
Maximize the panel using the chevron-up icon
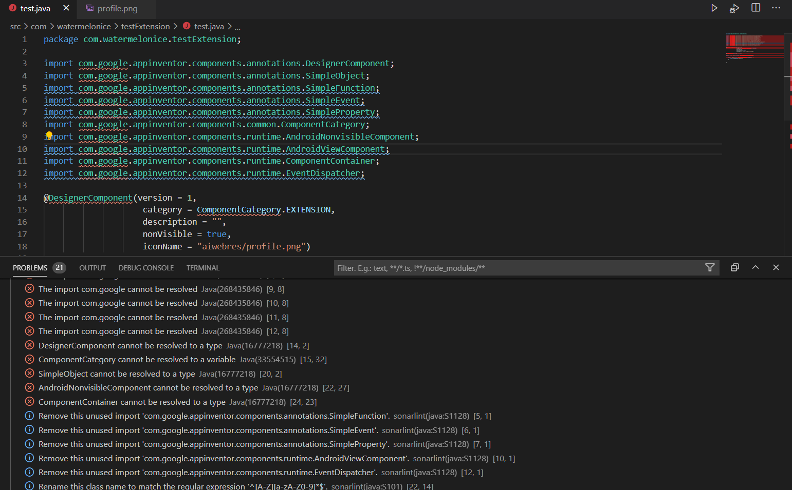pos(756,267)
